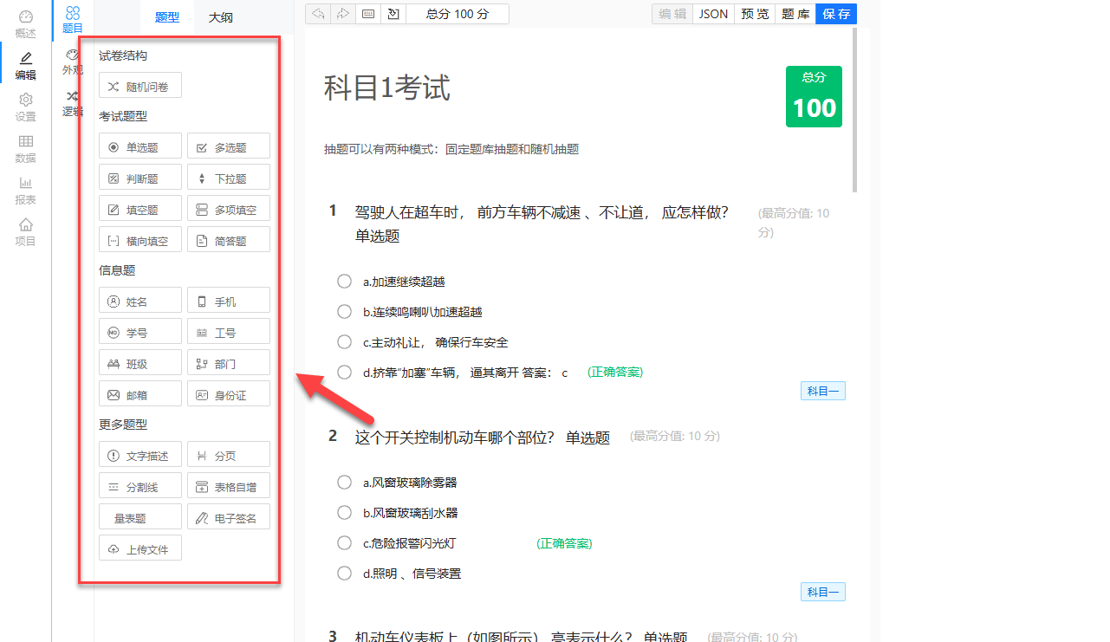Screen dimensions: 1110x642
Task: Add a 单选题 single-choice question
Action: tap(140, 146)
